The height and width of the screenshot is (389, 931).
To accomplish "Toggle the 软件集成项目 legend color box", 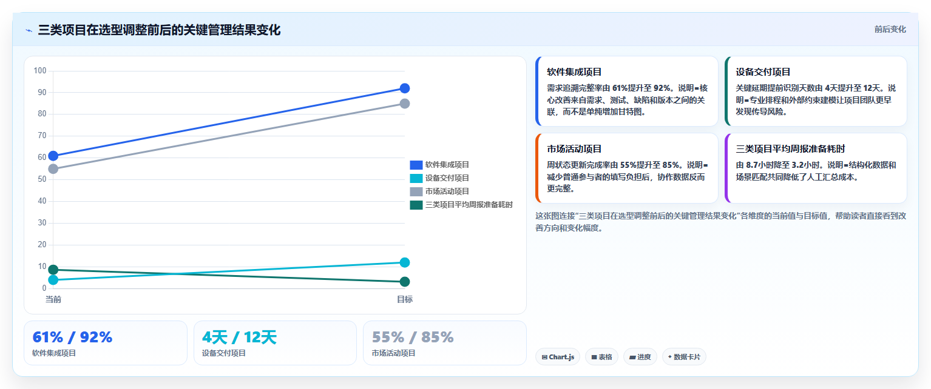I will [416, 165].
